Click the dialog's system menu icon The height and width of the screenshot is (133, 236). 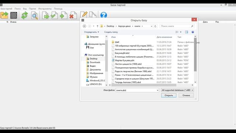pos(83,20)
